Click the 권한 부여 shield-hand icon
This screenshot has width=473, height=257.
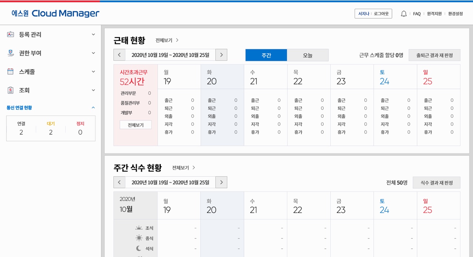click(10, 53)
